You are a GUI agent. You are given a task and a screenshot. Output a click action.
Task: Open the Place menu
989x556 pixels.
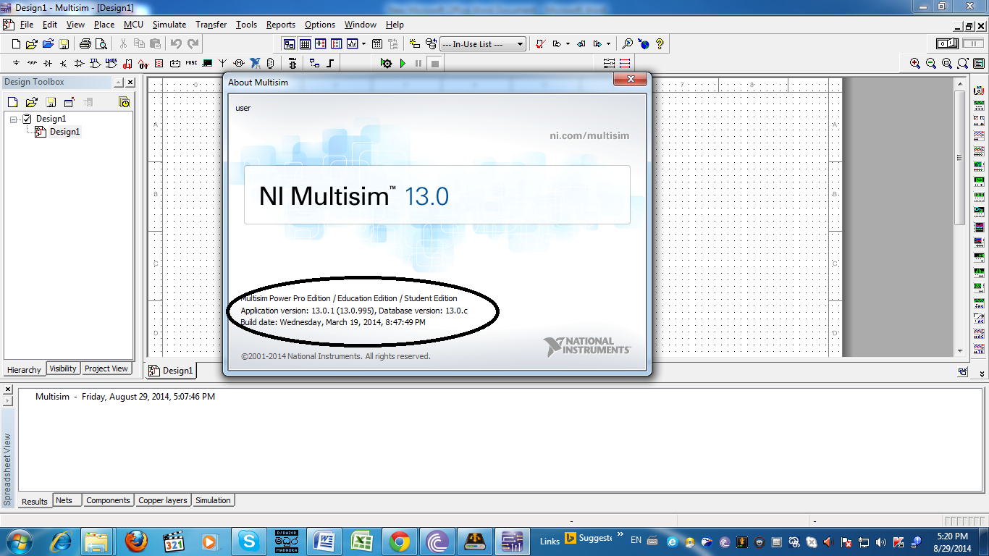click(x=104, y=25)
